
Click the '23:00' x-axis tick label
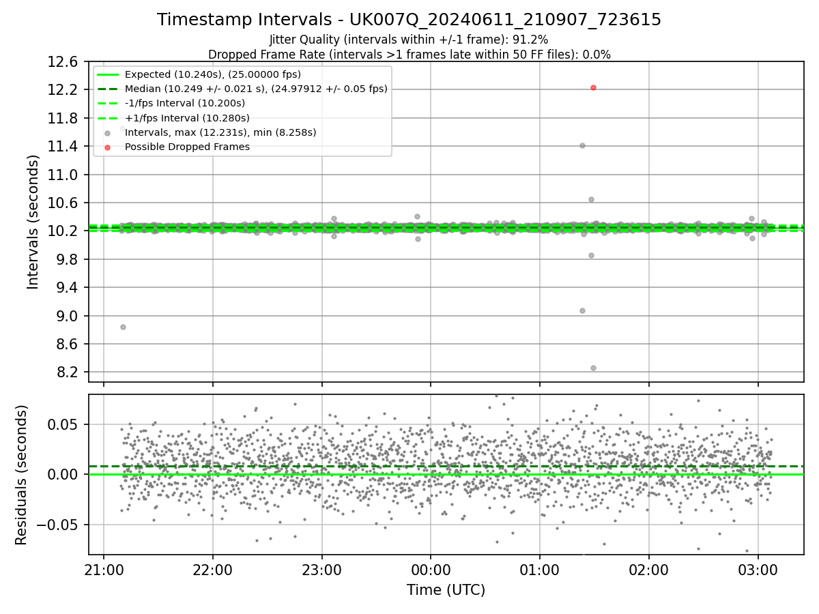pos(321,569)
